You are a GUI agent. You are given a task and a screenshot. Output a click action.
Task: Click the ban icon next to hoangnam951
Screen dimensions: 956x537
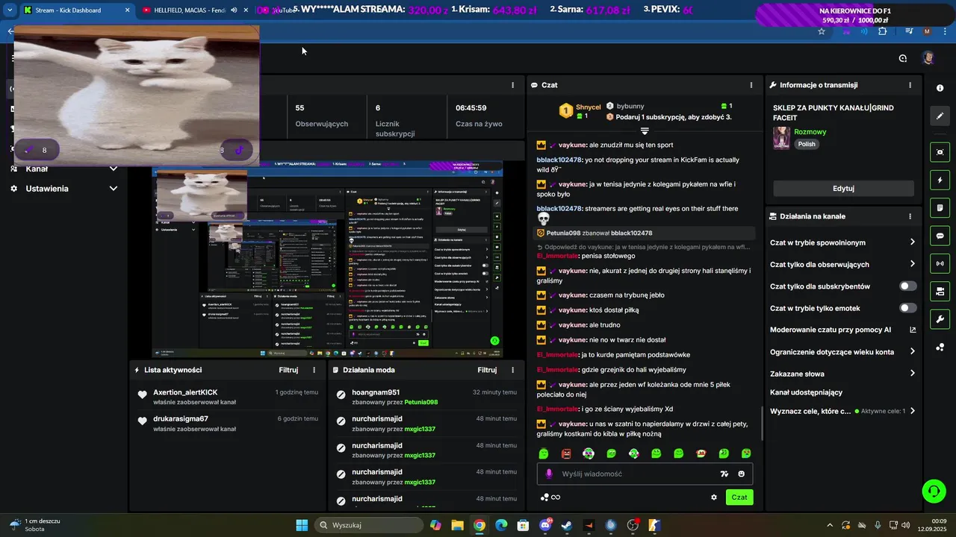tap(341, 395)
